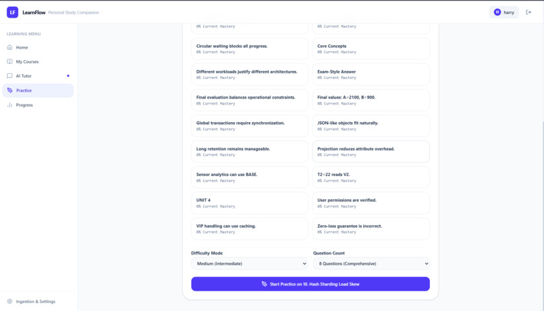Select 'Different workloads justify different architectures.' card
Image resolution: width=544 pixels, height=311 pixels.
tap(250, 74)
